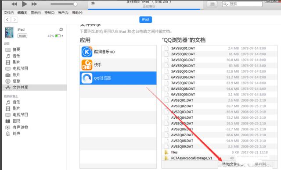Select the 酷狗音乐HD app row label
This screenshot has height=170, width=281.
click(x=104, y=52)
